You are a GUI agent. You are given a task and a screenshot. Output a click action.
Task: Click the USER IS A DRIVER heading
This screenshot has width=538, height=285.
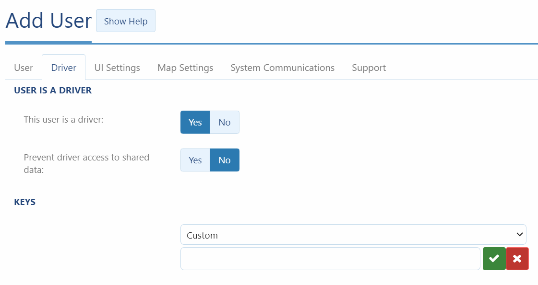pos(53,90)
